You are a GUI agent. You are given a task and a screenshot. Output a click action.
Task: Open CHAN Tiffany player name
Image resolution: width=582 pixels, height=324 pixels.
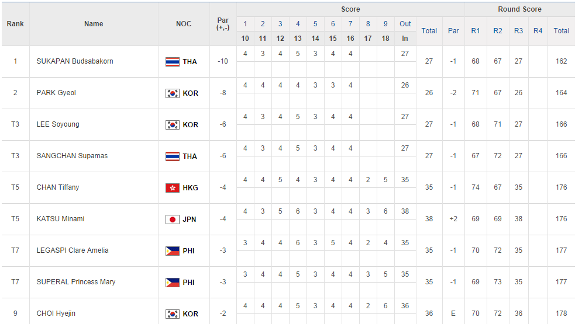click(58, 187)
